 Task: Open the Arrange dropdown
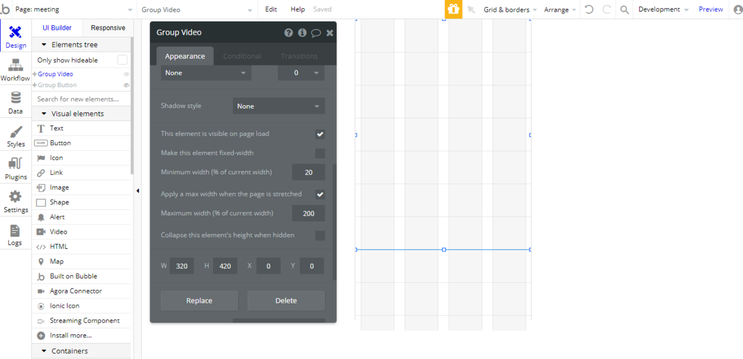560,10
